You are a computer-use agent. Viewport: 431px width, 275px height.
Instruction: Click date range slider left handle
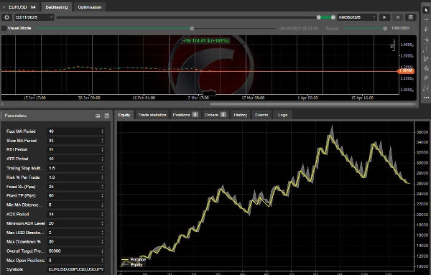(318, 17)
